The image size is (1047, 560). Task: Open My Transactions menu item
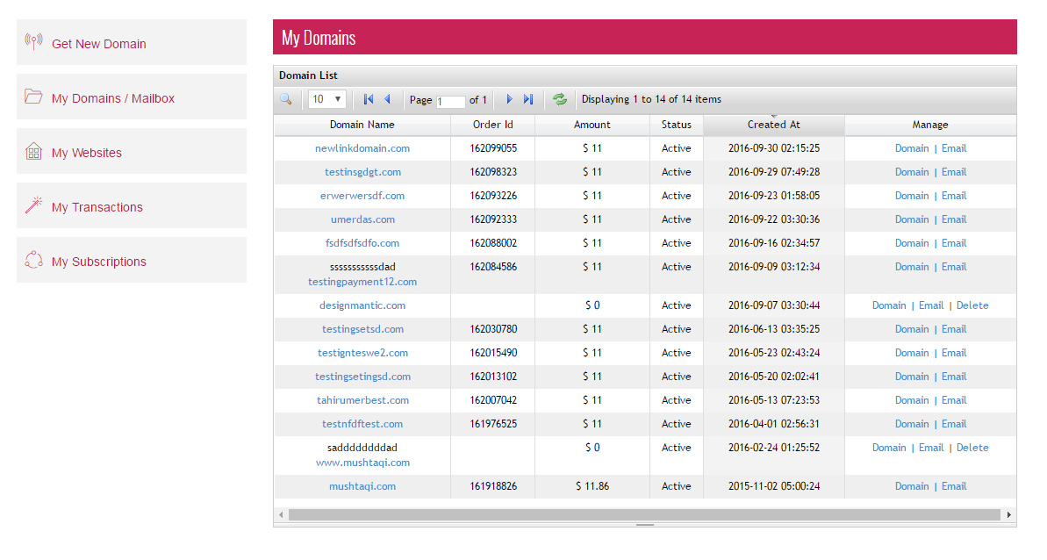click(x=97, y=207)
